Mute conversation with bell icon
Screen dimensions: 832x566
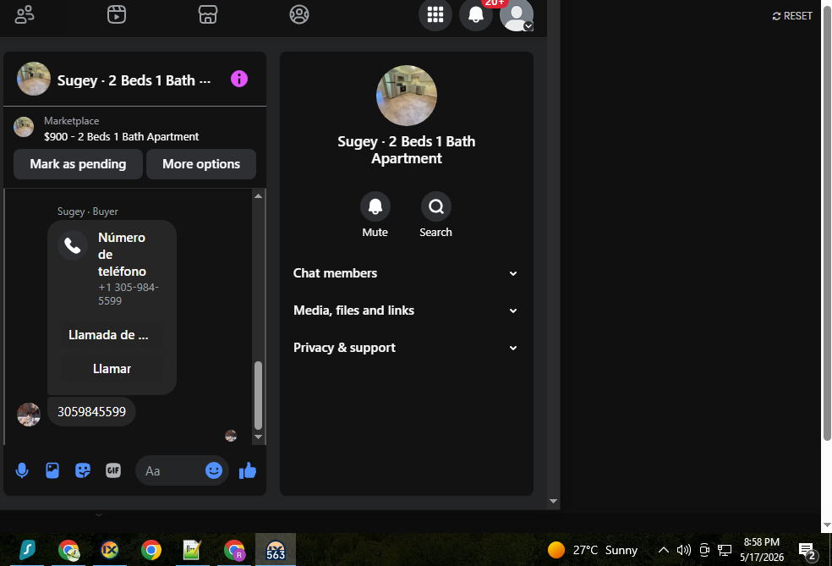tap(375, 206)
